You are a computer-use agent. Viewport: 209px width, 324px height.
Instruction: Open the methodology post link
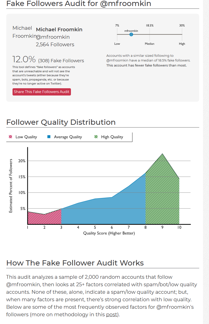click(x=112, y=314)
